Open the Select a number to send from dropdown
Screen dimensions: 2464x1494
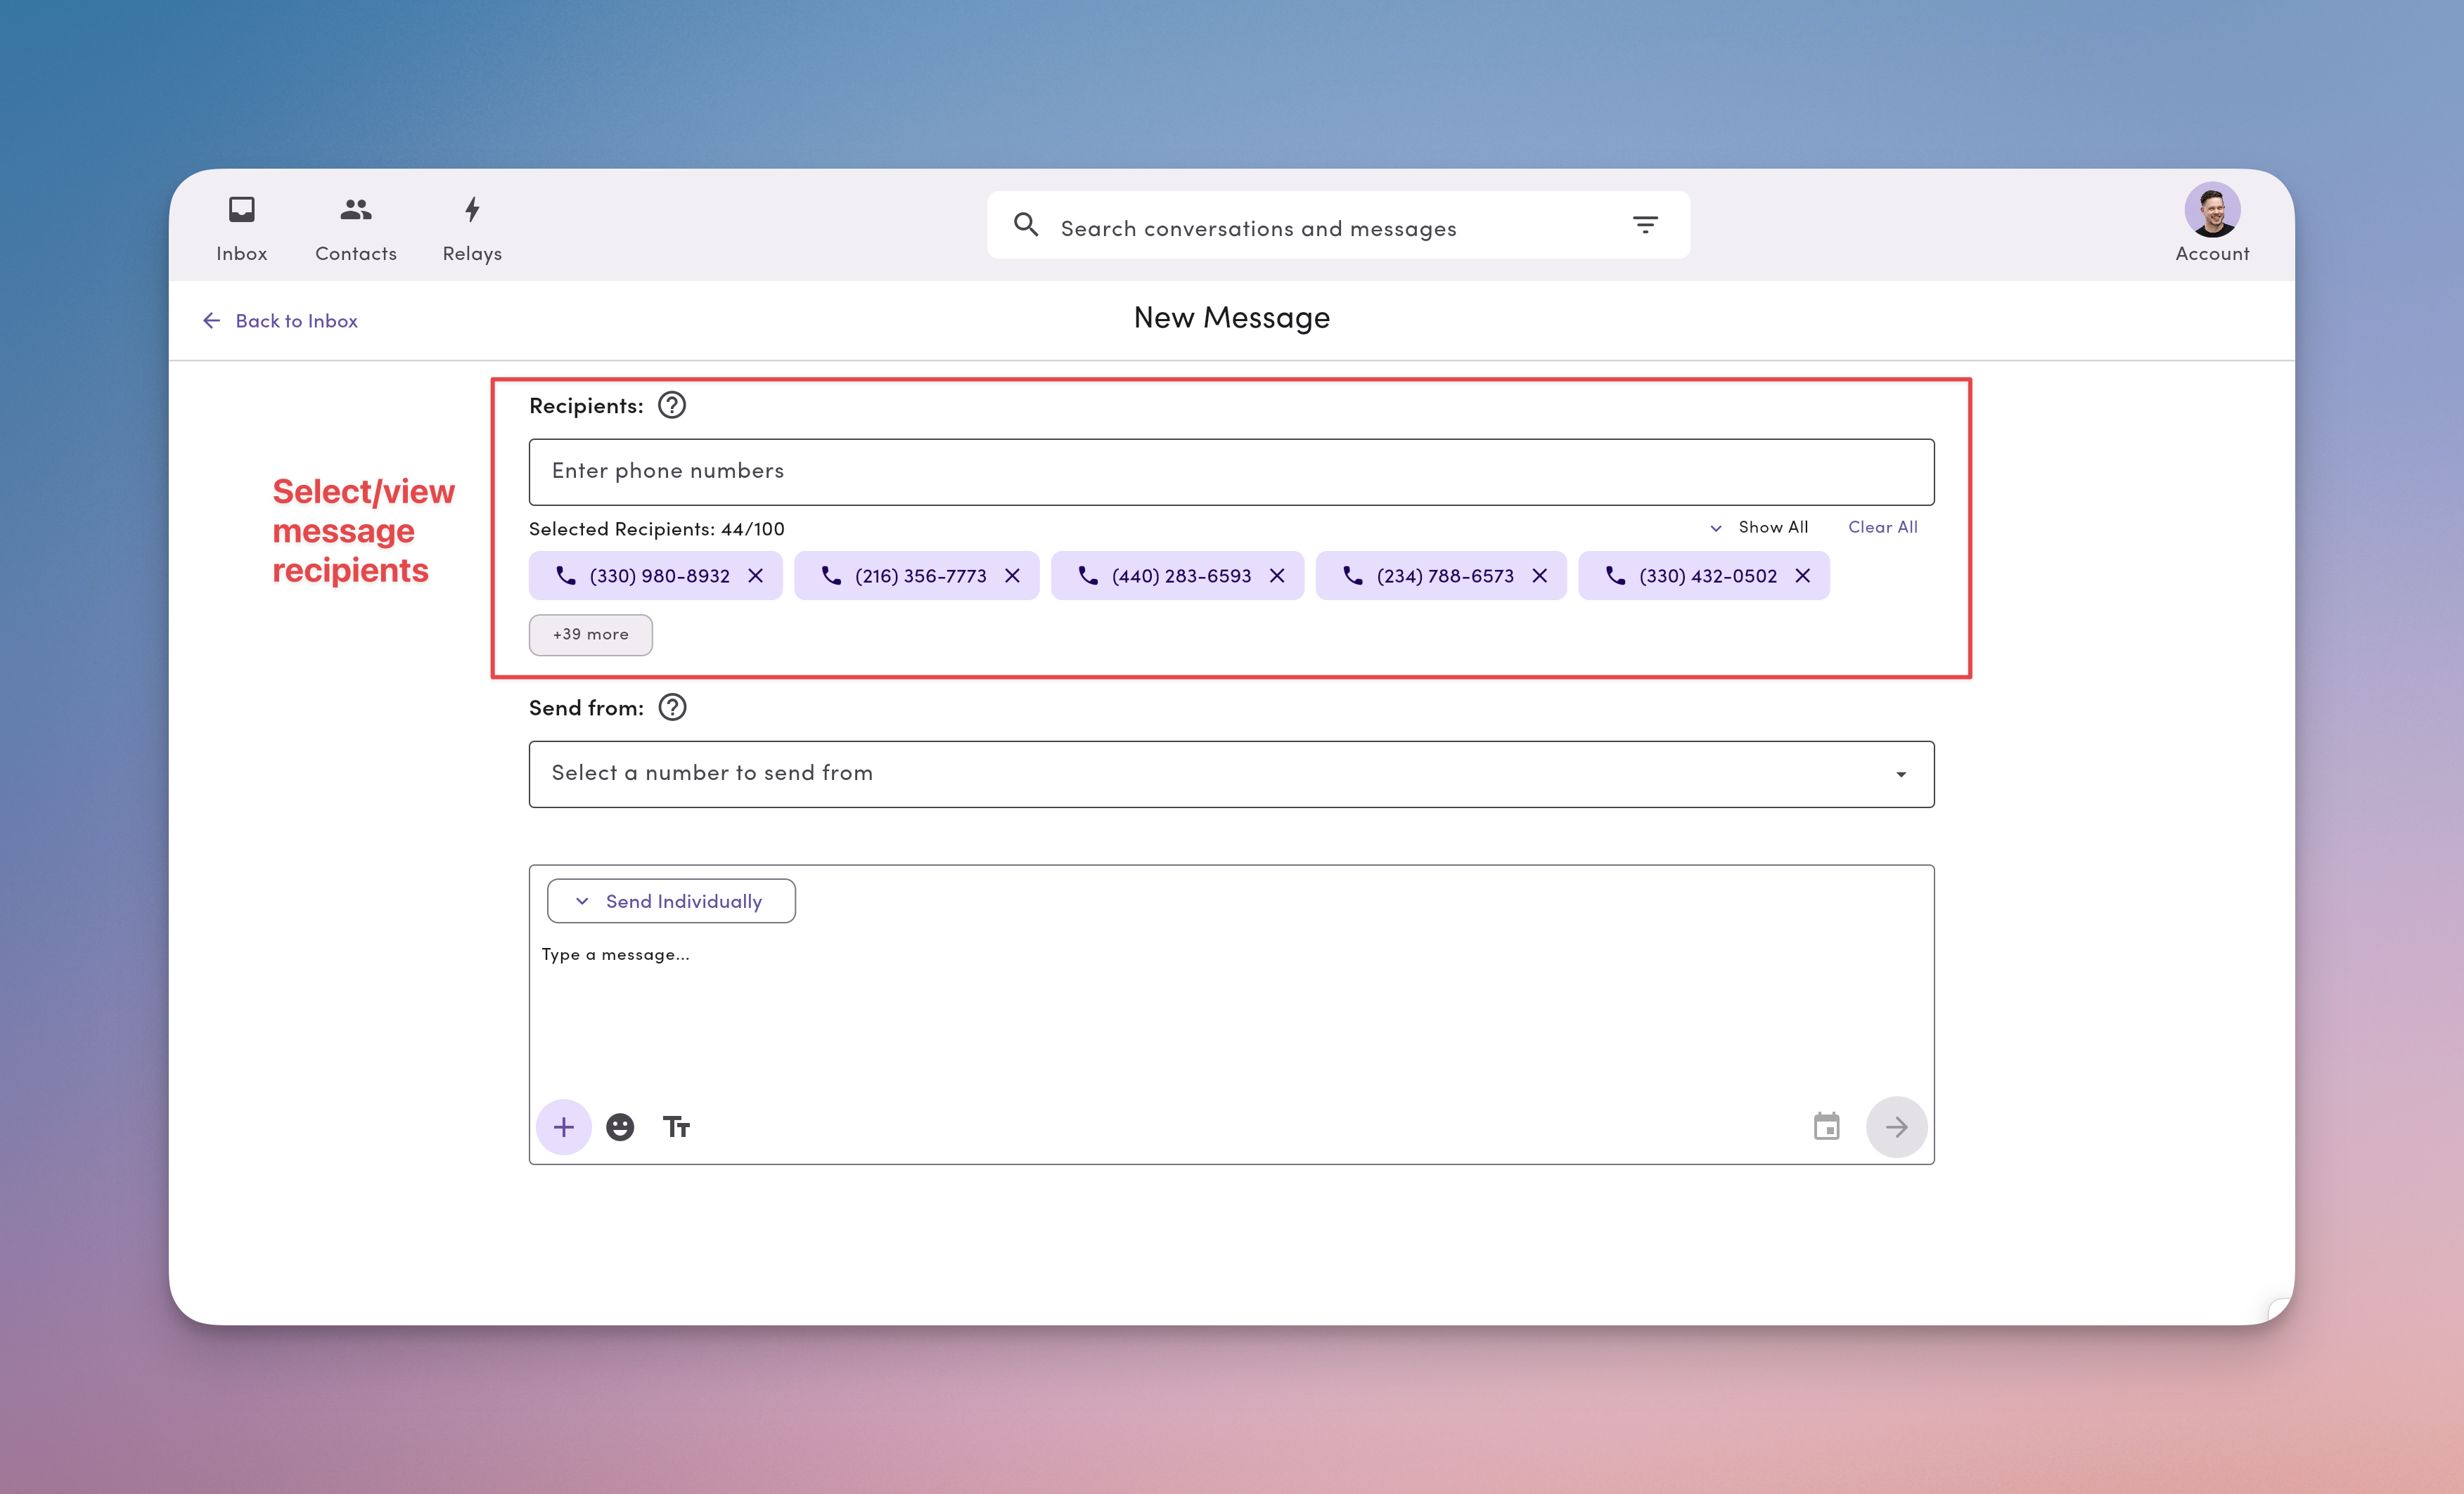[1231, 774]
